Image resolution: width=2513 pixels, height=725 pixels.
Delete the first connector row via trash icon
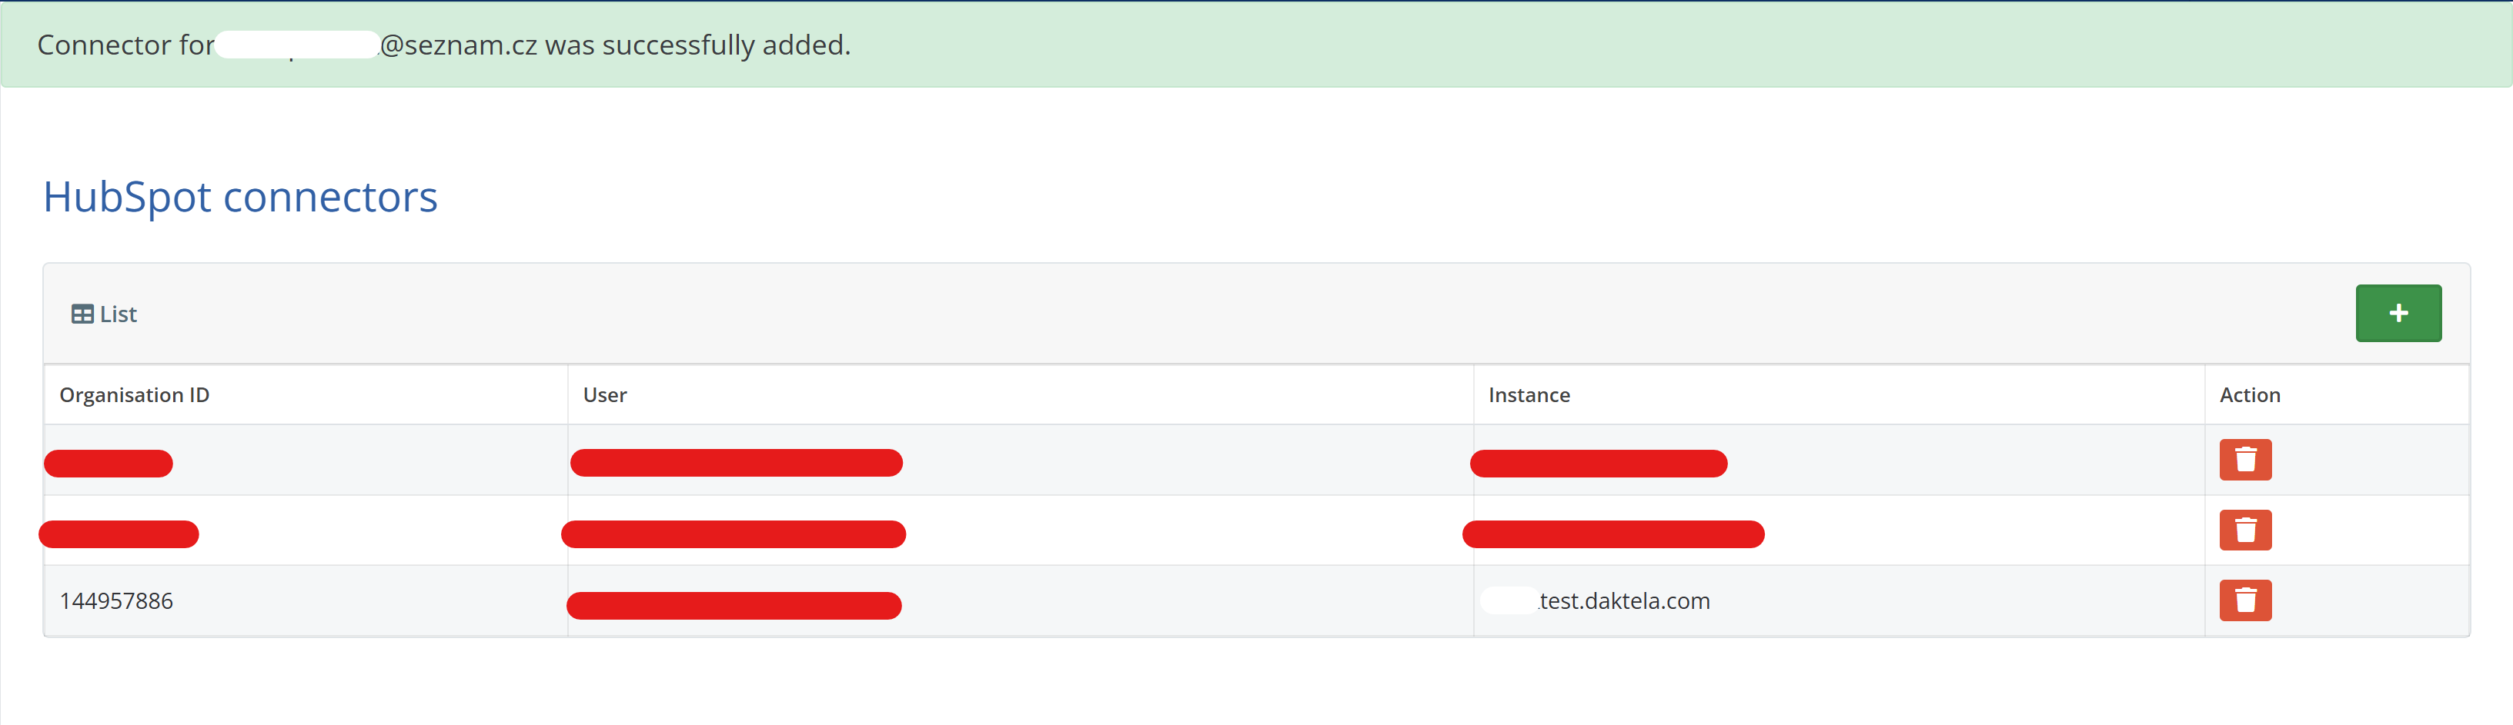2244,460
